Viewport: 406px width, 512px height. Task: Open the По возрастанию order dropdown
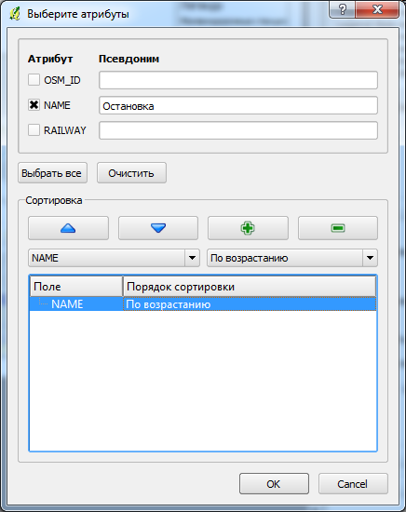click(x=292, y=258)
